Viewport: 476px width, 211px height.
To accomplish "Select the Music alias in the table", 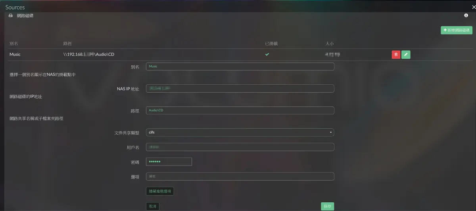I will tap(15, 54).
